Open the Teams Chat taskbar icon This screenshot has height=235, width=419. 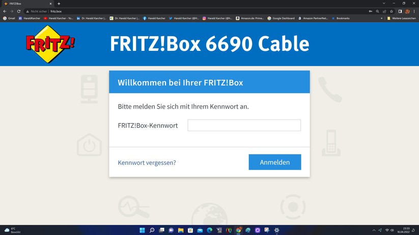(x=171, y=230)
